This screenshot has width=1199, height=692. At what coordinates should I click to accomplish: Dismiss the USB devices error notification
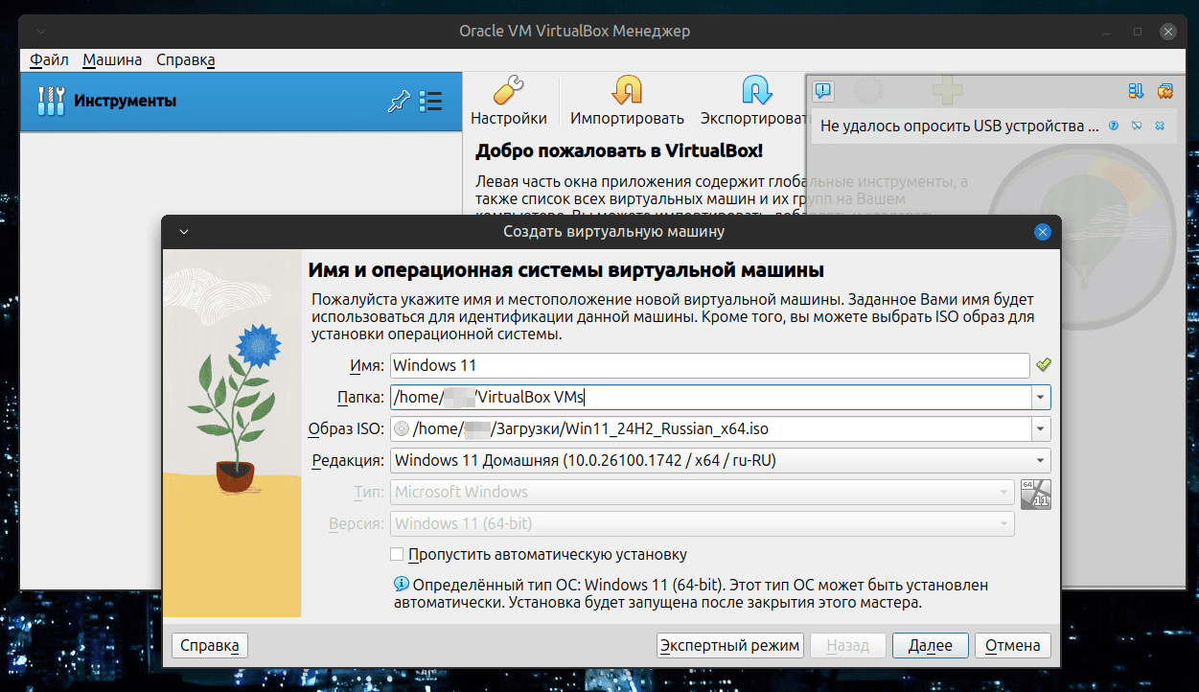[1160, 126]
